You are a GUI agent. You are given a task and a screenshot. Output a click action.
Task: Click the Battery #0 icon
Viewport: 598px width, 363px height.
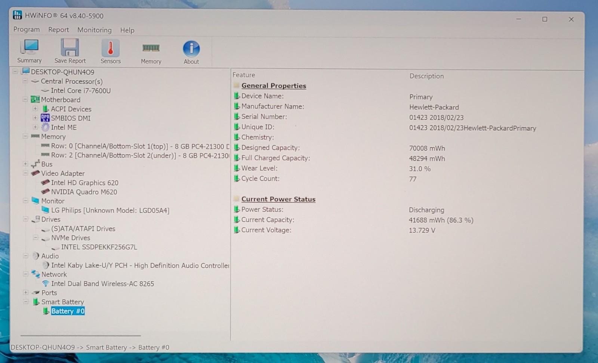point(46,311)
